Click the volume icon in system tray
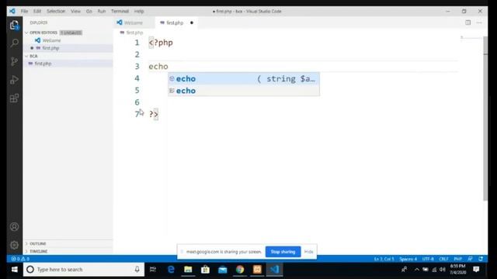This screenshot has height=279, width=497. (443, 270)
